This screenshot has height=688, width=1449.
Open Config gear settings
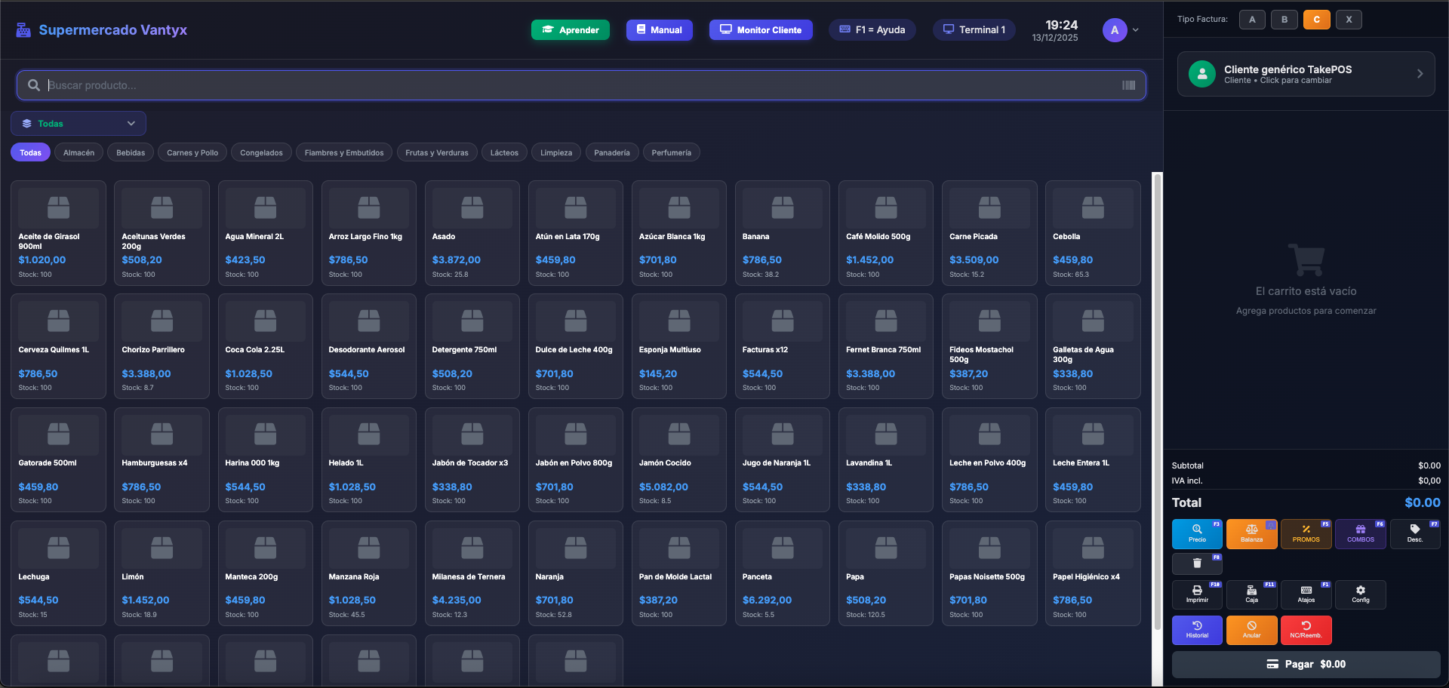(1360, 594)
